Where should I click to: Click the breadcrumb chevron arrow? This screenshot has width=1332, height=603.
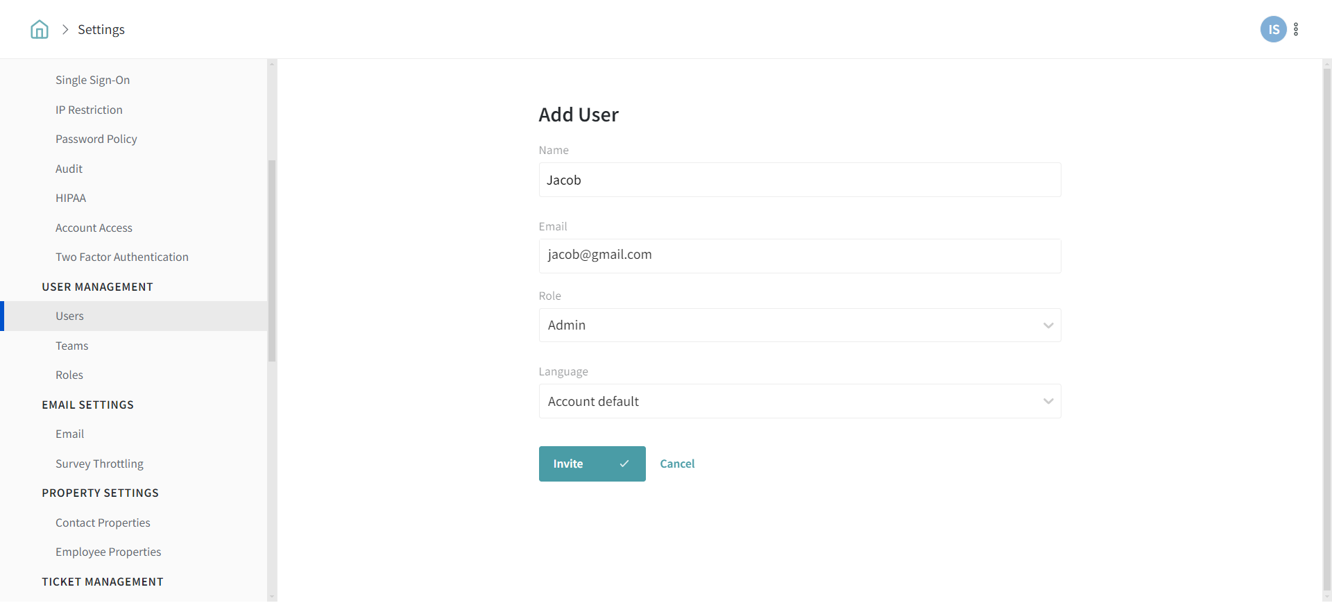65,29
